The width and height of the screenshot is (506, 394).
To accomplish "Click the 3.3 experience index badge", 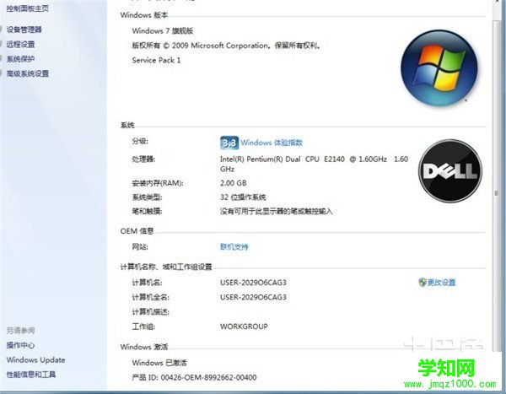I will tap(229, 143).
